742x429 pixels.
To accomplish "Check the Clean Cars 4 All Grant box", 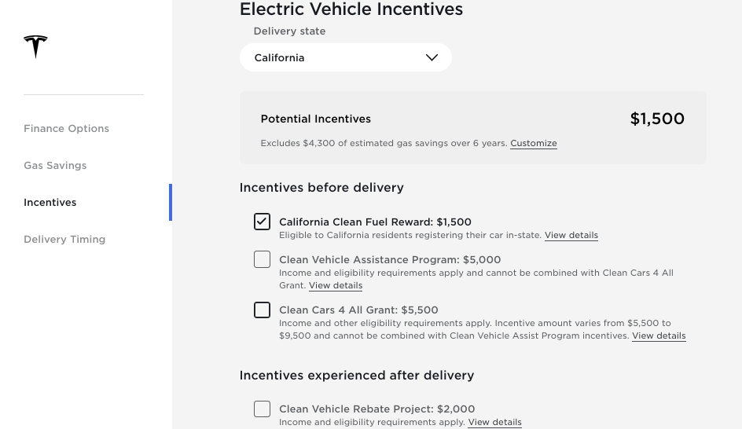I will pyautogui.click(x=262, y=310).
